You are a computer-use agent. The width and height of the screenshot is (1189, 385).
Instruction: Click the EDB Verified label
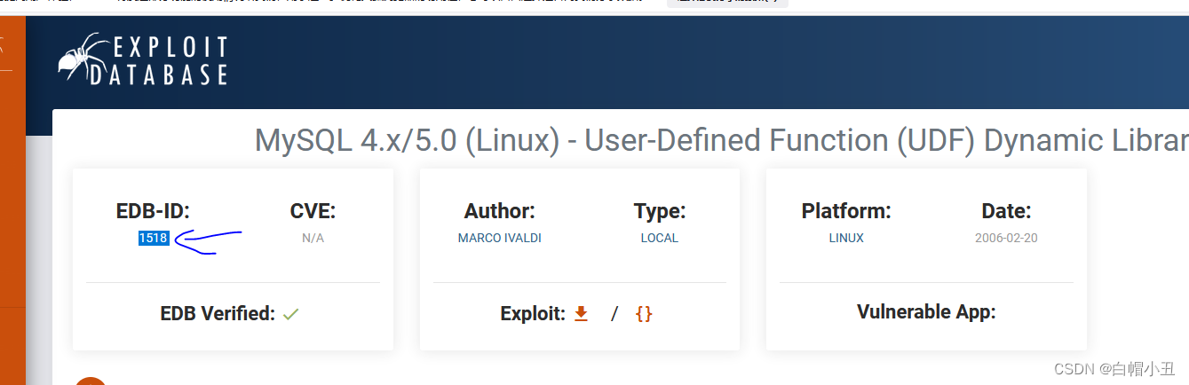(x=218, y=313)
